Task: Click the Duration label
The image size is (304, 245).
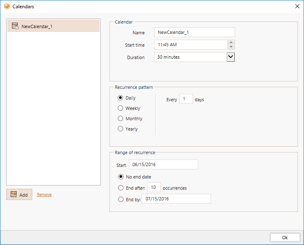Action: point(136,57)
